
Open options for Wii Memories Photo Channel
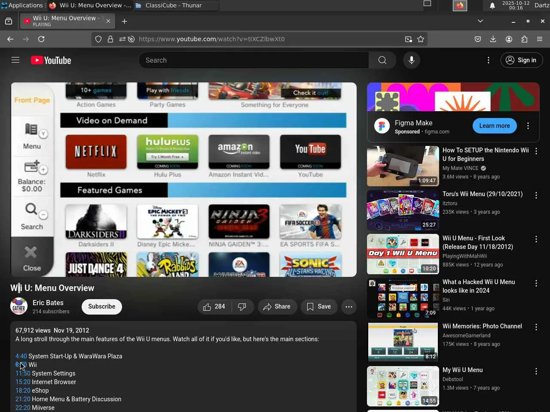point(536,327)
